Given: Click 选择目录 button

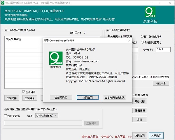Looking at the screenshot, I should (x=91, y=123).
